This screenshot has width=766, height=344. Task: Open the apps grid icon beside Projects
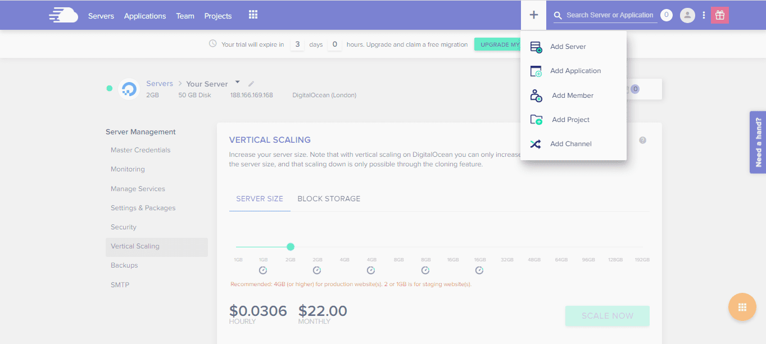pos(253,14)
